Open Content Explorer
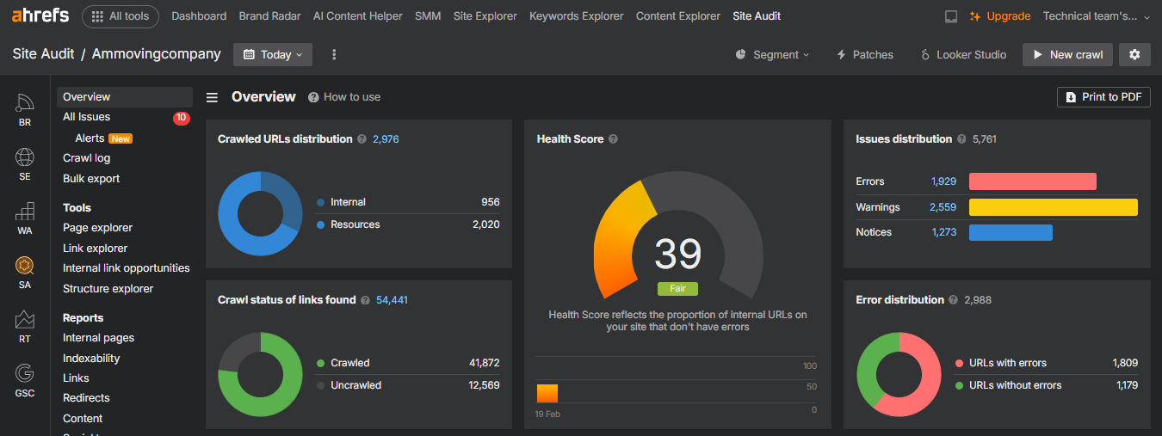This screenshot has height=436, width=1162. click(678, 15)
